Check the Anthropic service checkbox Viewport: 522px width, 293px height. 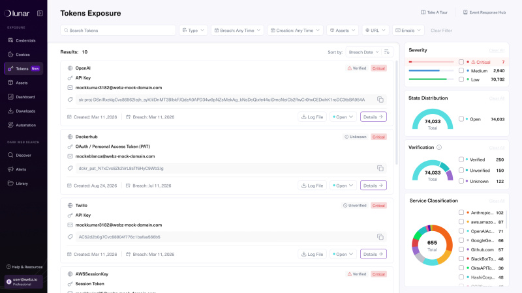tap(461, 212)
